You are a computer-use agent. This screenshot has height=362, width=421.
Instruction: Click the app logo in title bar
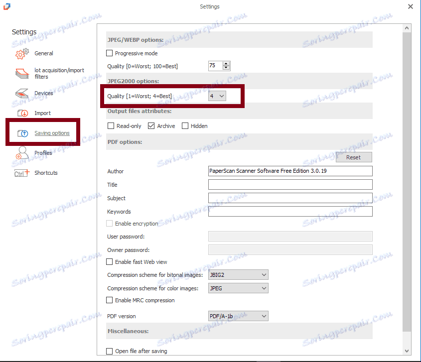[x=7, y=6]
